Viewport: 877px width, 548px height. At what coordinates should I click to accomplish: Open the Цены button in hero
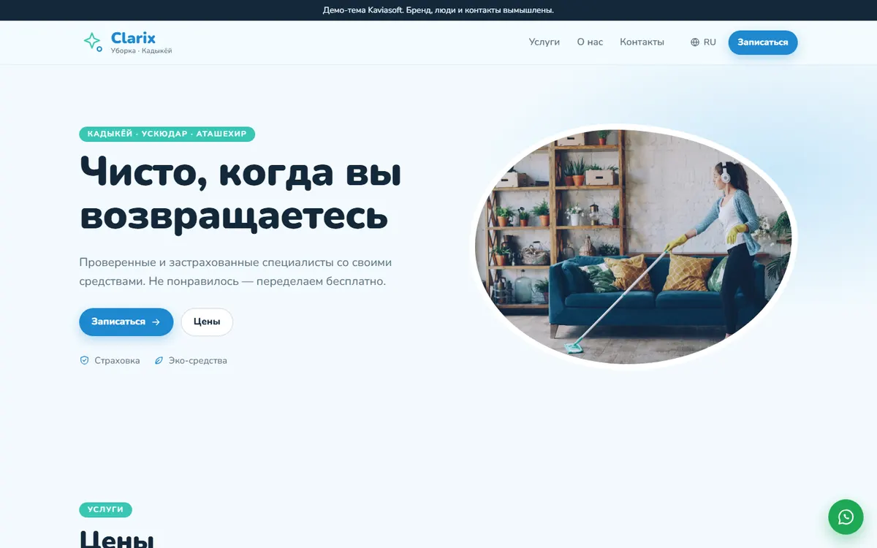tap(207, 321)
